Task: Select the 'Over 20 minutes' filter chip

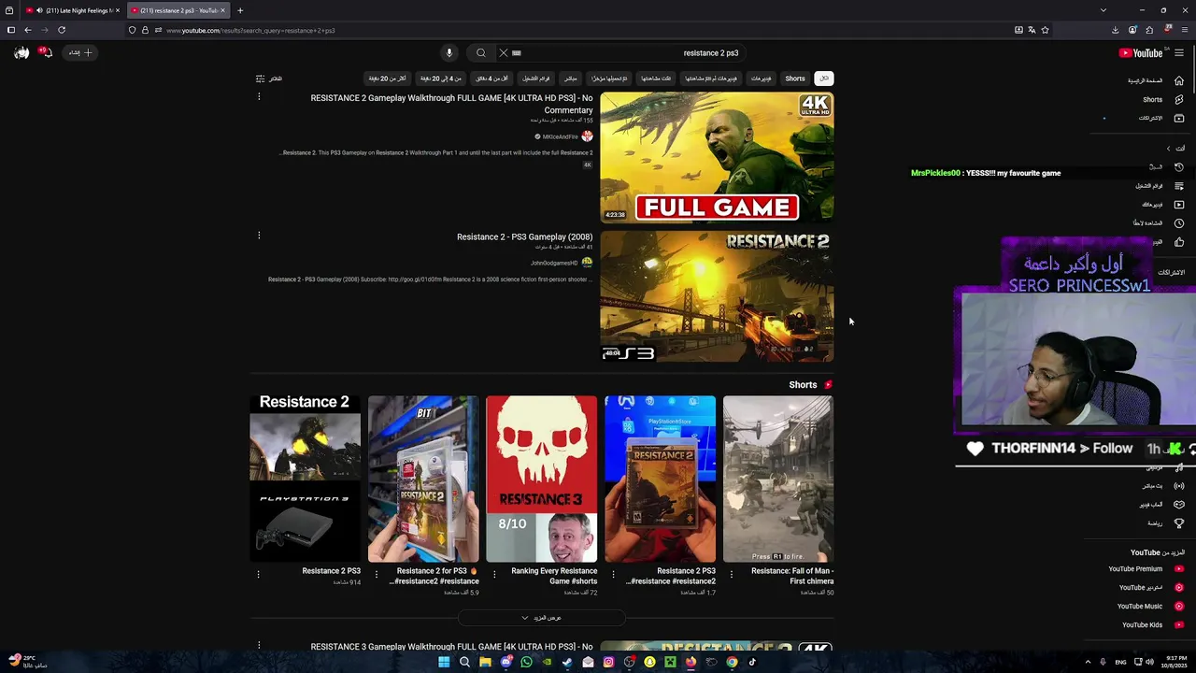Action: click(387, 79)
